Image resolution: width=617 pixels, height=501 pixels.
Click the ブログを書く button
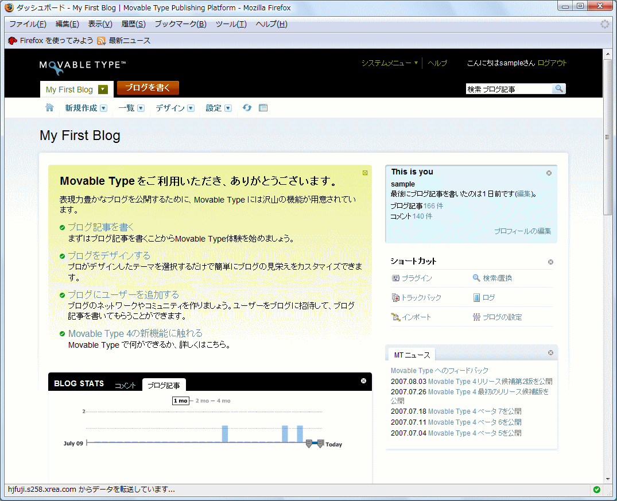[148, 88]
